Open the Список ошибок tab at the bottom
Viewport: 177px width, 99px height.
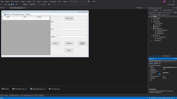pyautogui.click(x=4, y=95)
